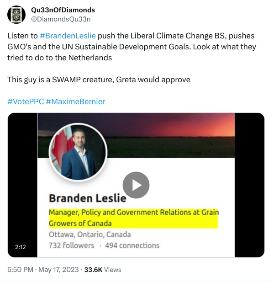Click the 2:12 video duration badge

20,247
